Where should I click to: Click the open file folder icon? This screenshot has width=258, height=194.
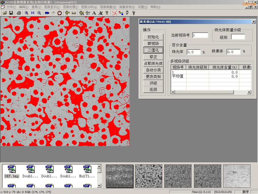(5, 13)
